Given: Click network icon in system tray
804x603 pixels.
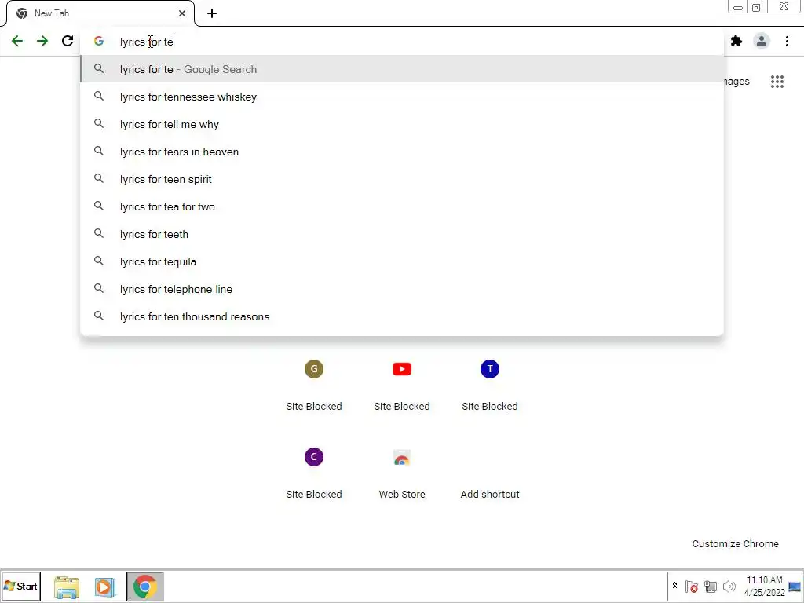Looking at the screenshot, I should click(710, 586).
